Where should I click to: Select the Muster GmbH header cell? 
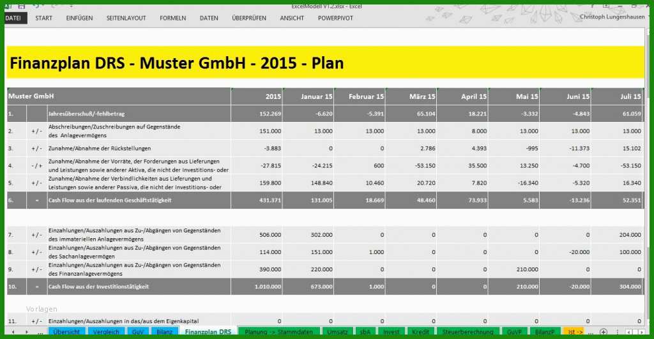[119, 96]
